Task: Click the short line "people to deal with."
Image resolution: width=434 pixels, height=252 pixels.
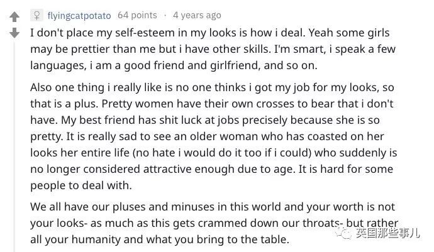Action: pos(80,185)
